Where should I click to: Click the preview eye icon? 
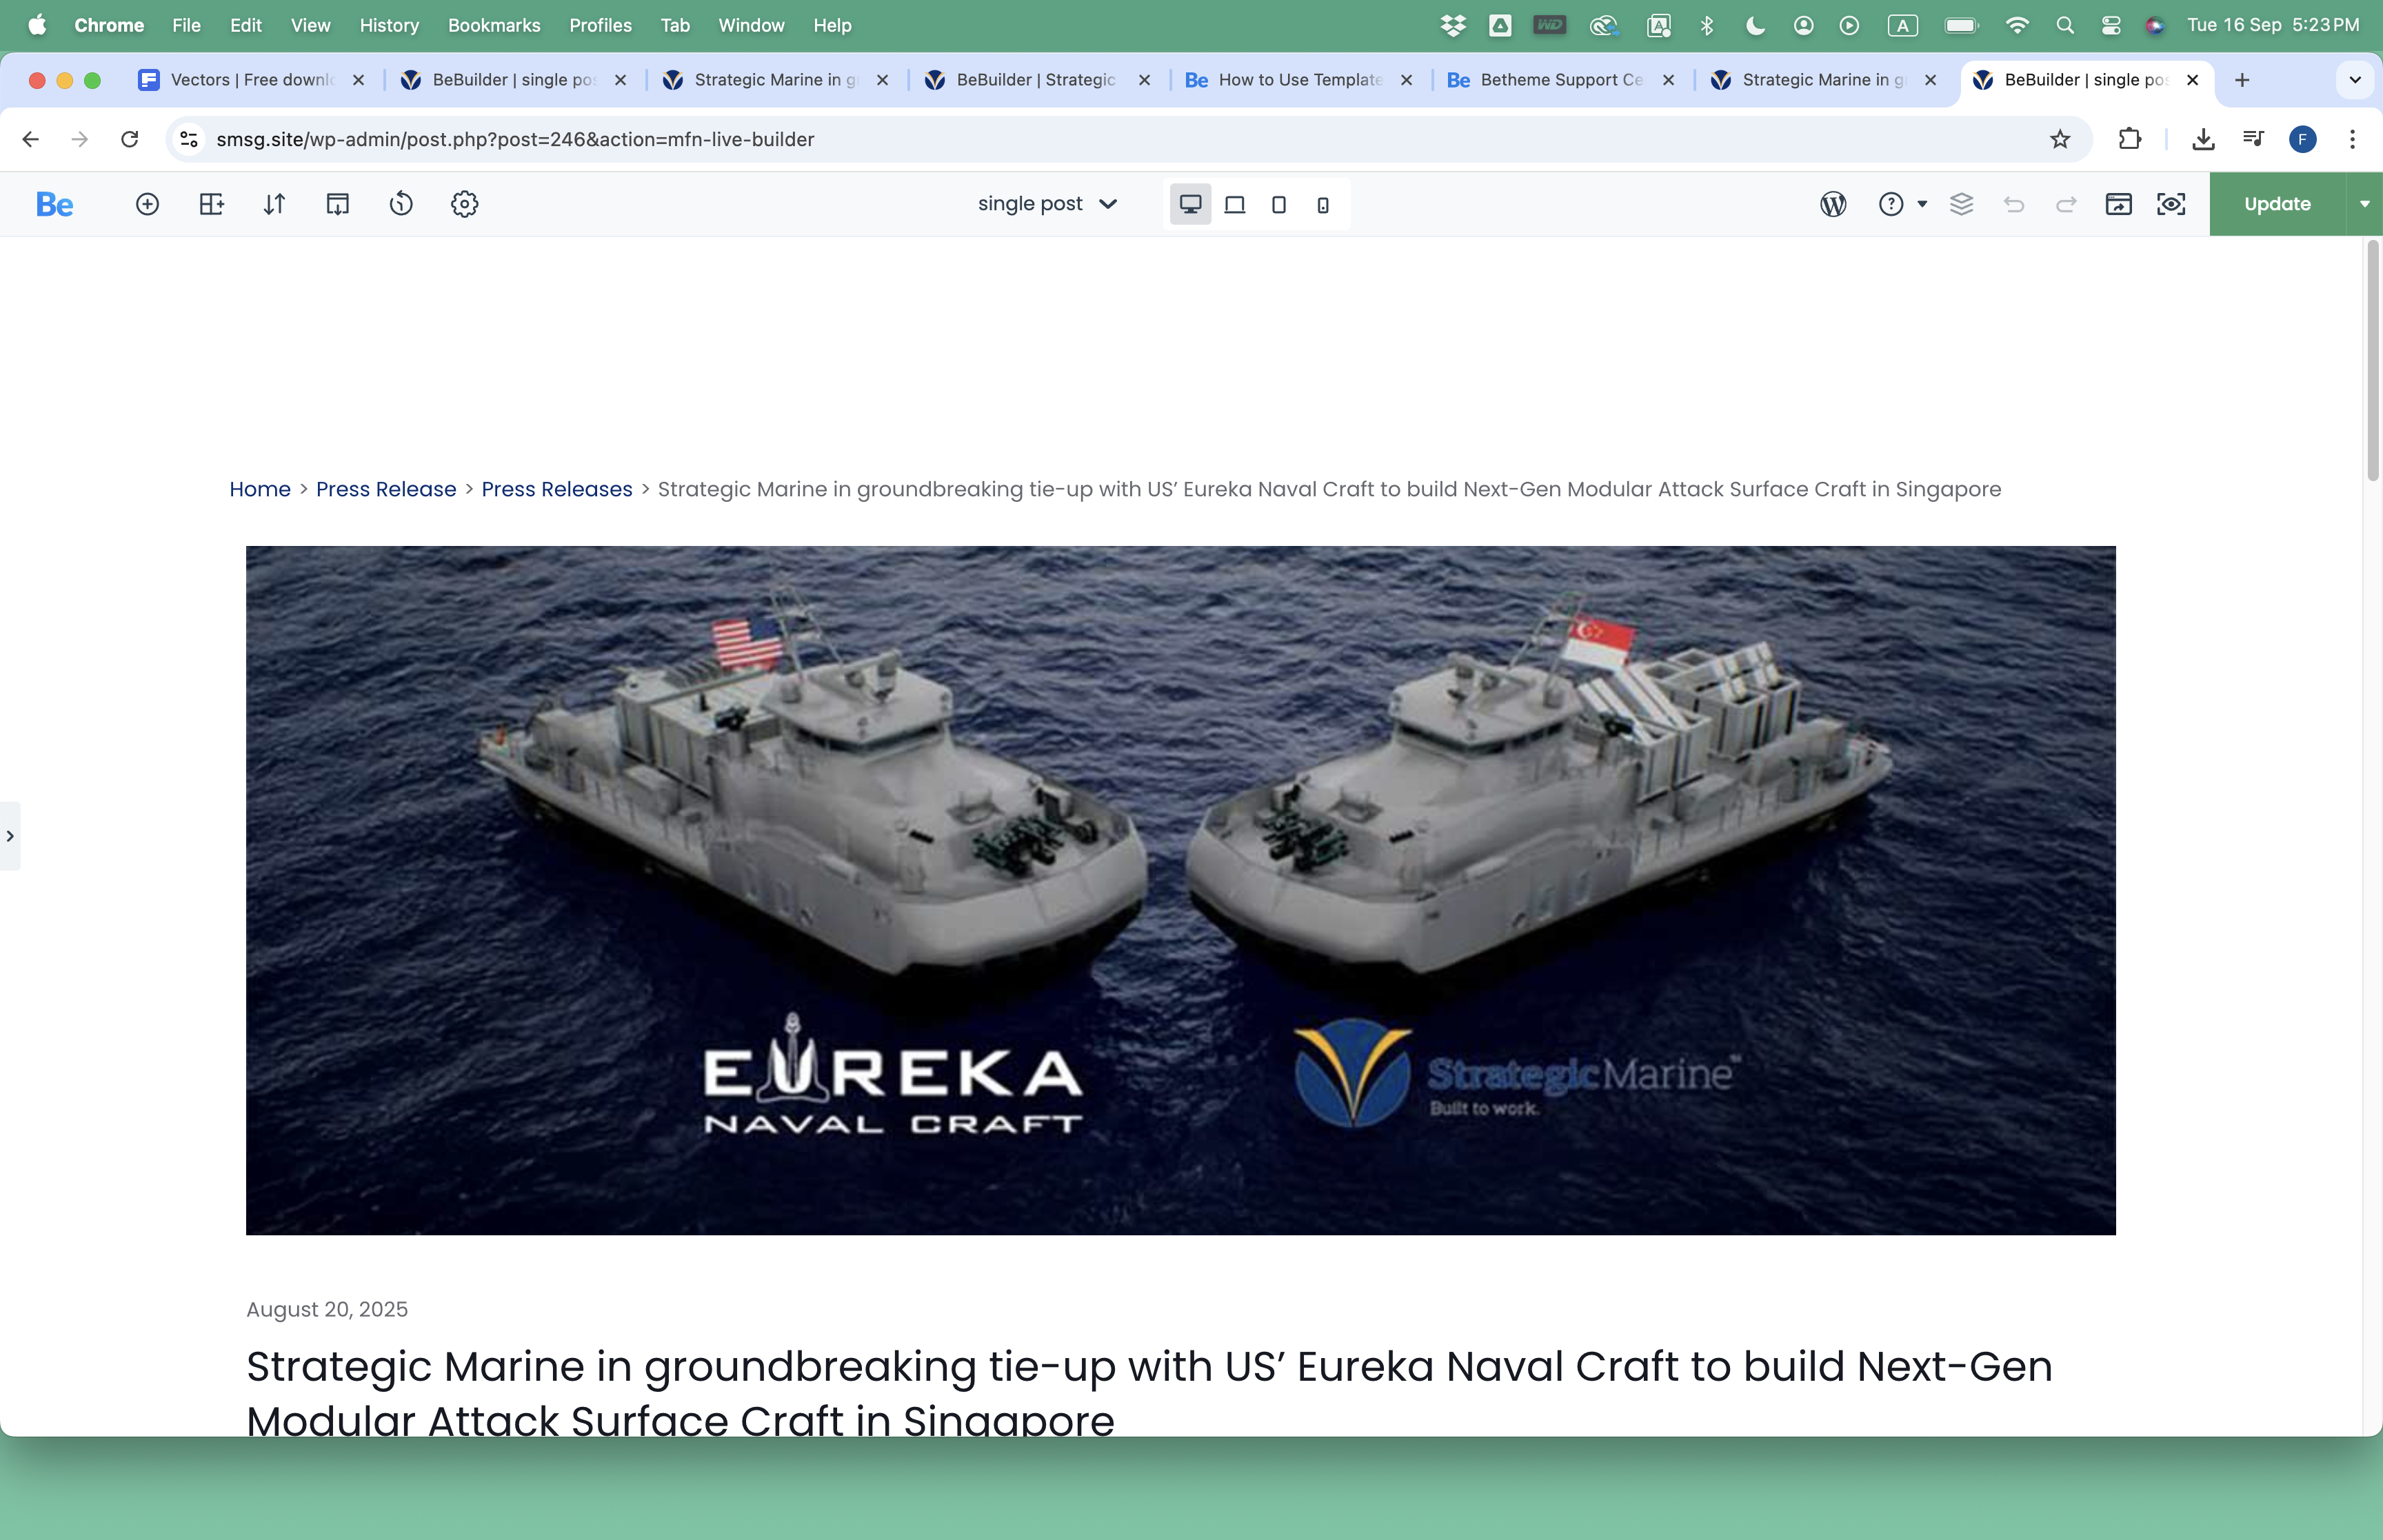(x=2171, y=204)
